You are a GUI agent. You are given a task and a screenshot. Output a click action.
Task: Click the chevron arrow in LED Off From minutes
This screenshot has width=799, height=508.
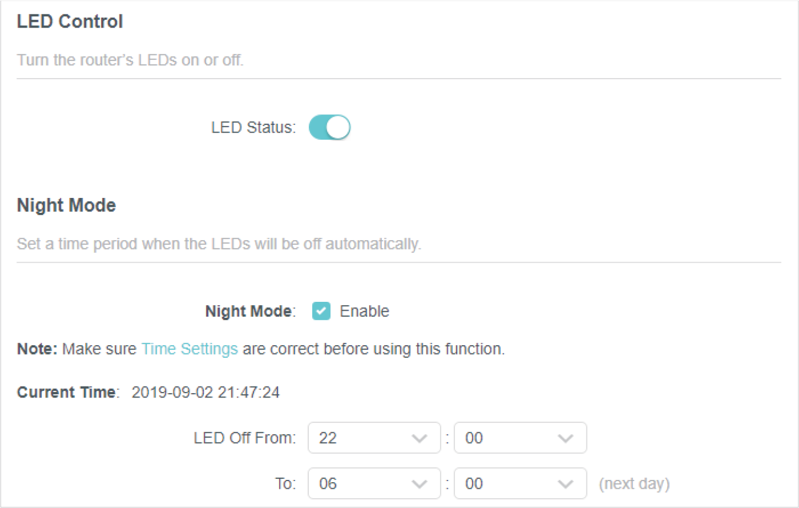565,439
